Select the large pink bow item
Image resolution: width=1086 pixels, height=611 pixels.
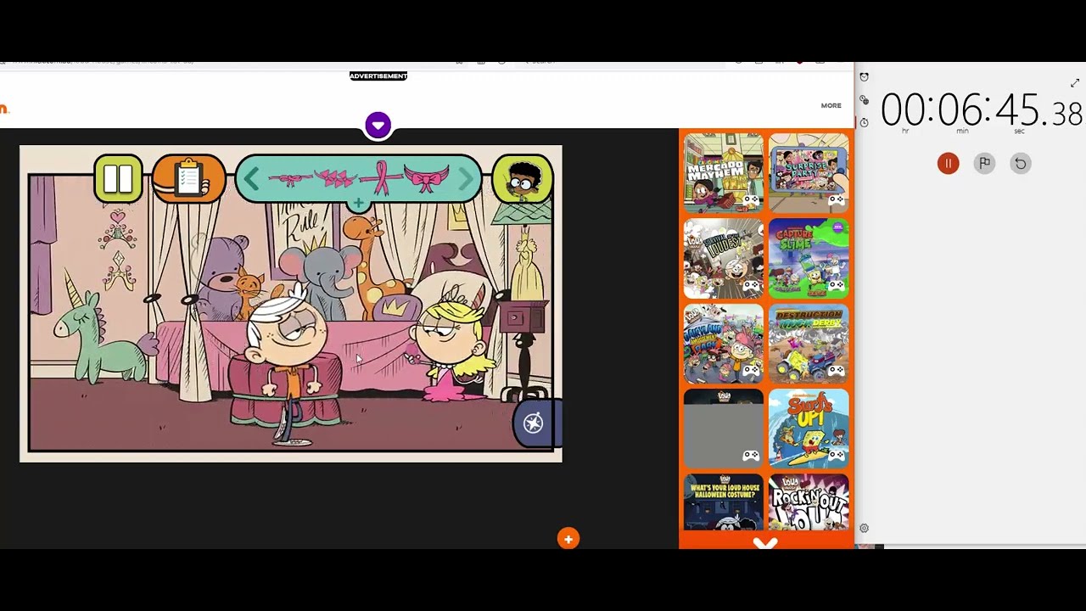[x=427, y=178]
